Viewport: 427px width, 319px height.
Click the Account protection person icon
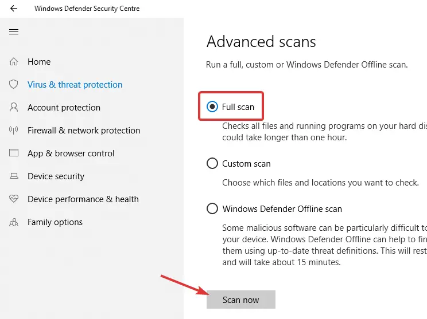pos(14,108)
